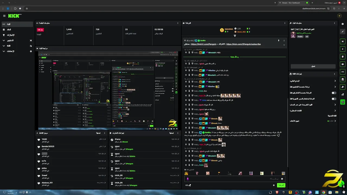
Task: Expand the followers-only chat row
Action: pos(313,87)
